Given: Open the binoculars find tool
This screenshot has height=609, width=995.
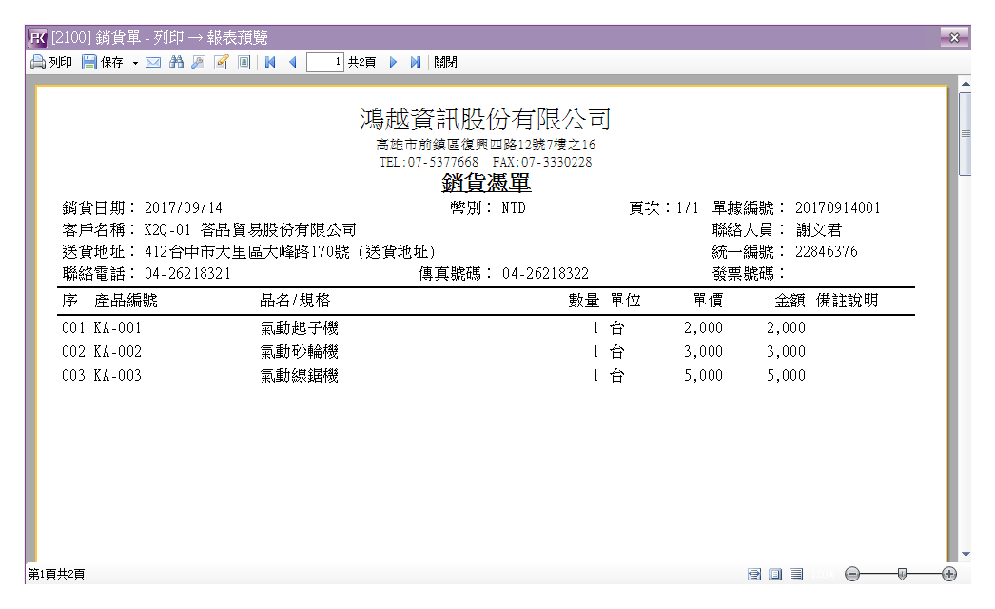Looking at the screenshot, I should (x=176, y=62).
